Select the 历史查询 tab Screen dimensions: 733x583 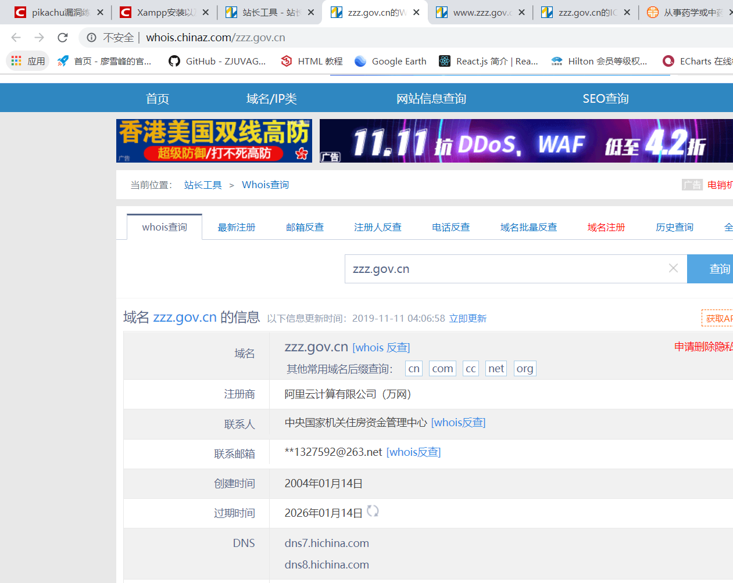pyautogui.click(x=674, y=227)
